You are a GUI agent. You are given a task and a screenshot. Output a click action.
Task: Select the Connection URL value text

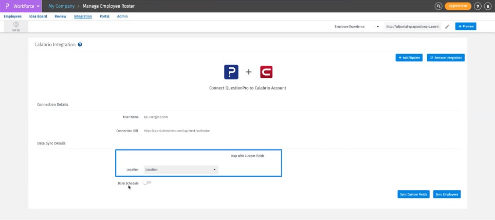tap(177, 131)
